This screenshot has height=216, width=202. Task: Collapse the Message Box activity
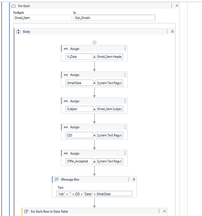tap(134, 179)
